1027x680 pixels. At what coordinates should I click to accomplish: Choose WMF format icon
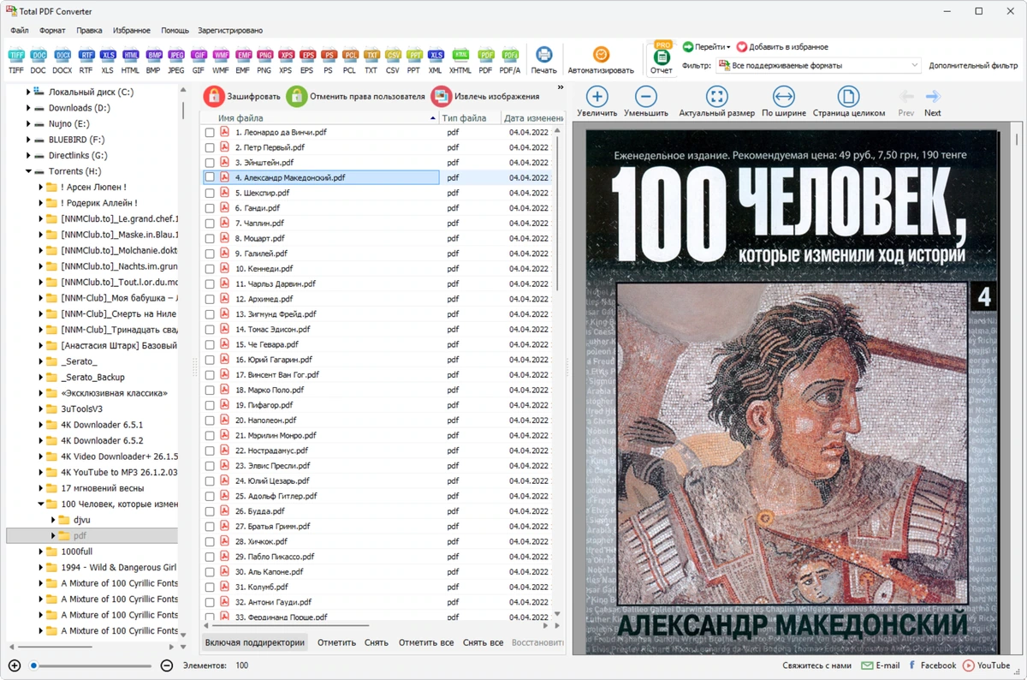coord(221,60)
